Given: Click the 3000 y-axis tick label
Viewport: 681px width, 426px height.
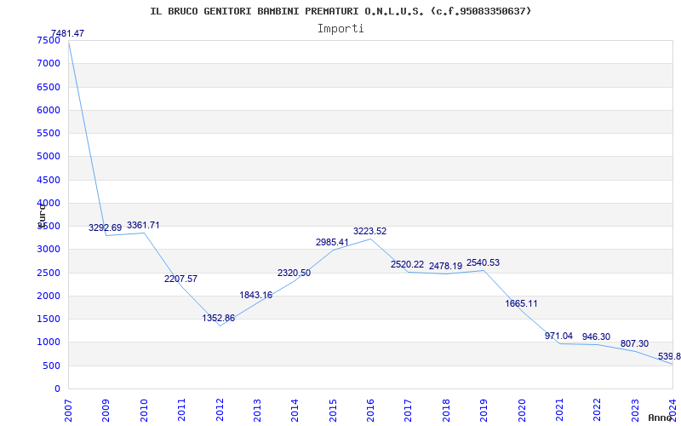Looking at the screenshot, I should (x=49, y=249).
